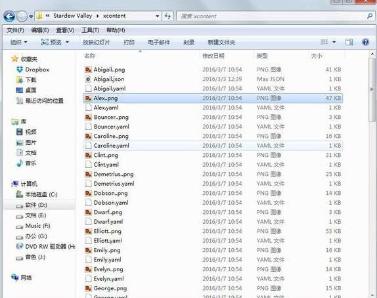Click the magnifier icon in search box

(370, 16)
